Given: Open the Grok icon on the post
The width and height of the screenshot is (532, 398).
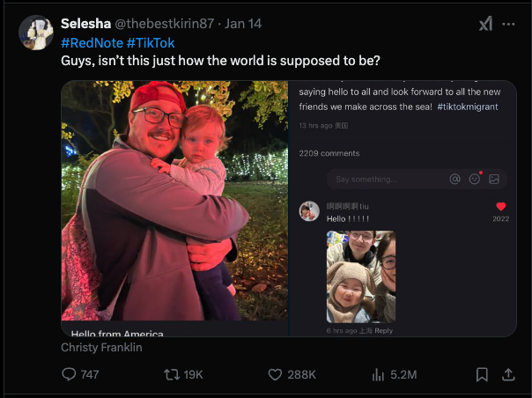Looking at the screenshot, I should pos(485,25).
